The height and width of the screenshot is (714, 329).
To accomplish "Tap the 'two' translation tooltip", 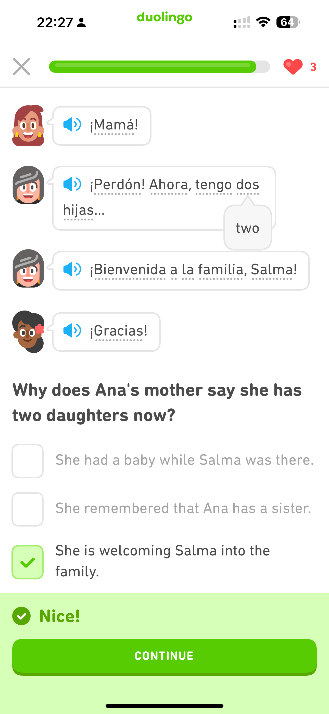I will [248, 228].
